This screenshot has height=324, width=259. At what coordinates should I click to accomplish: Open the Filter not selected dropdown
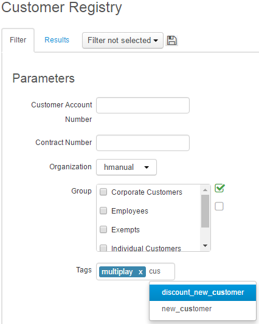123,40
